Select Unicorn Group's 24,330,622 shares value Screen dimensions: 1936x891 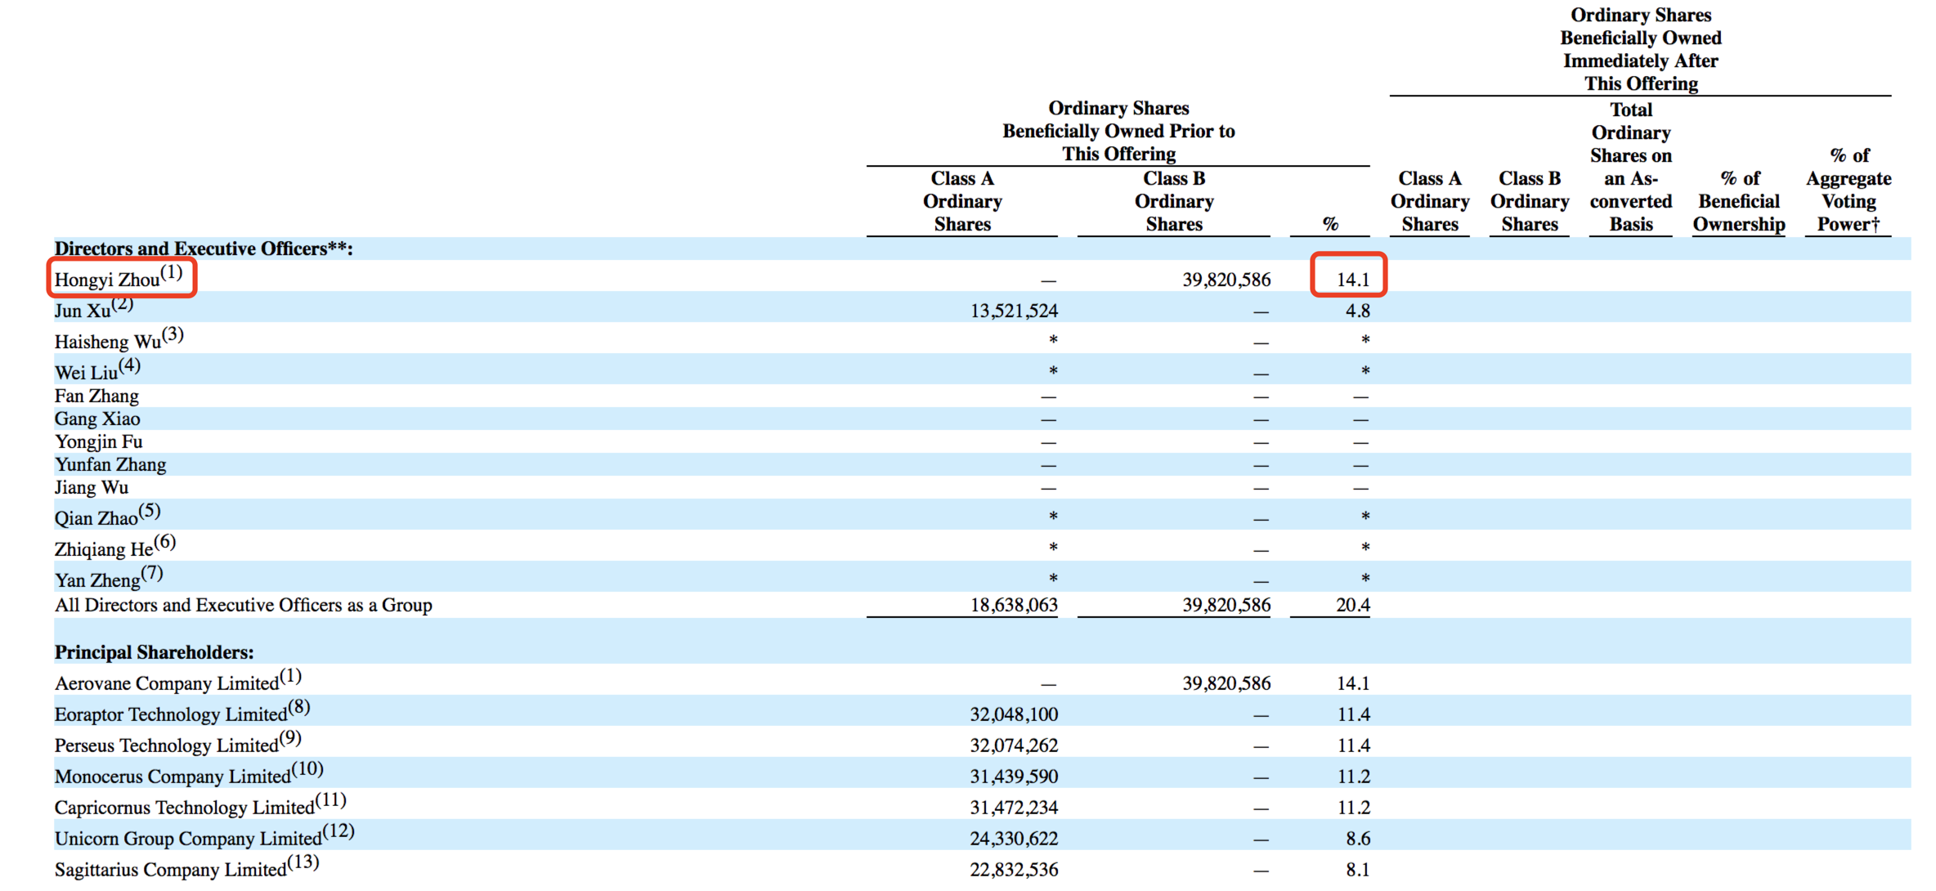pyautogui.click(x=1014, y=839)
